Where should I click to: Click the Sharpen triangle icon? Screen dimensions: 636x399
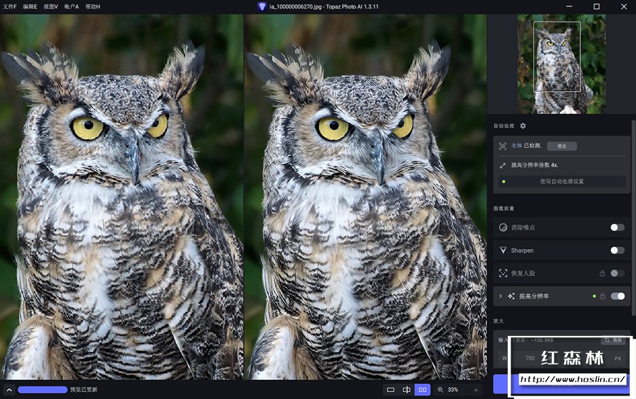pyautogui.click(x=503, y=250)
